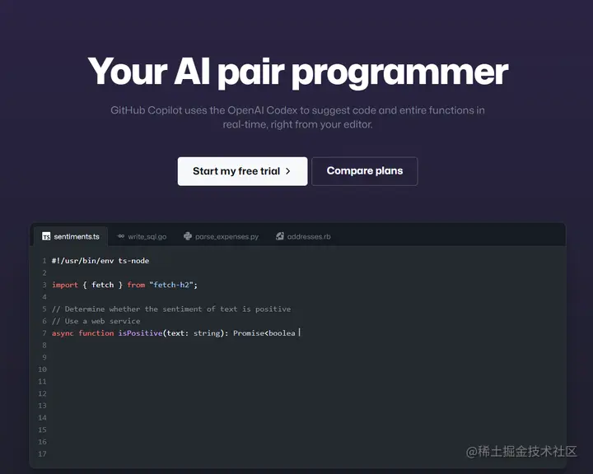The height and width of the screenshot is (474, 593).
Task: Switch to the sentiments.ts tab
Action: [x=71, y=237]
